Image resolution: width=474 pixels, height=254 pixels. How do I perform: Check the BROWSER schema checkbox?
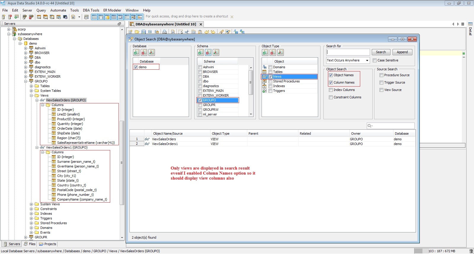click(200, 72)
